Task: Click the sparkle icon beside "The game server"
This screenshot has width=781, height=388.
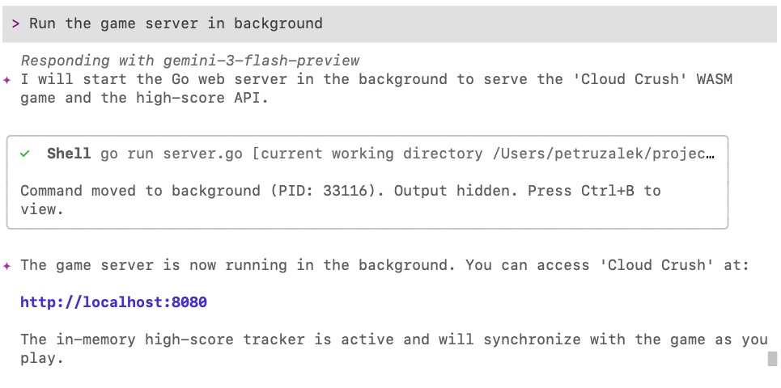Action: pos(7,265)
